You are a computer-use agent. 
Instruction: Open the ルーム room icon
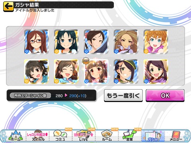tap(107, 135)
